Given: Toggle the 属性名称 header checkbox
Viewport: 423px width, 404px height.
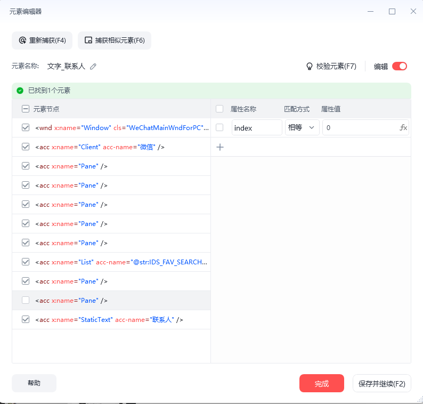Looking at the screenshot, I should tap(219, 109).
